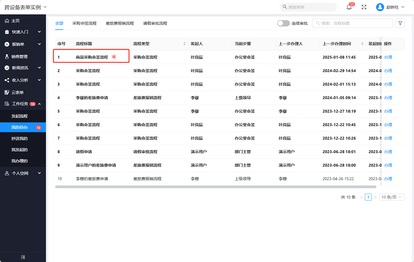Open the notification bell

pos(349,7)
